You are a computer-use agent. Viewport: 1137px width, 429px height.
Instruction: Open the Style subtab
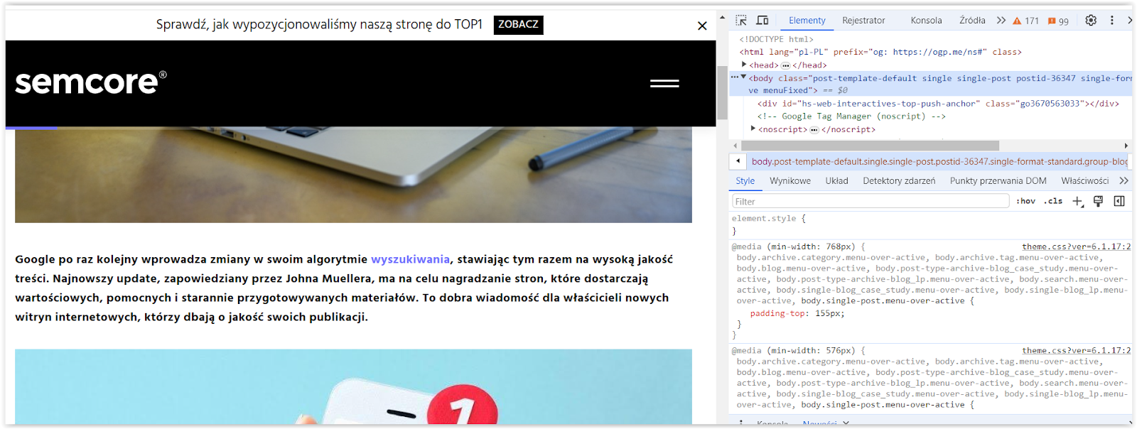click(x=745, y=181)
